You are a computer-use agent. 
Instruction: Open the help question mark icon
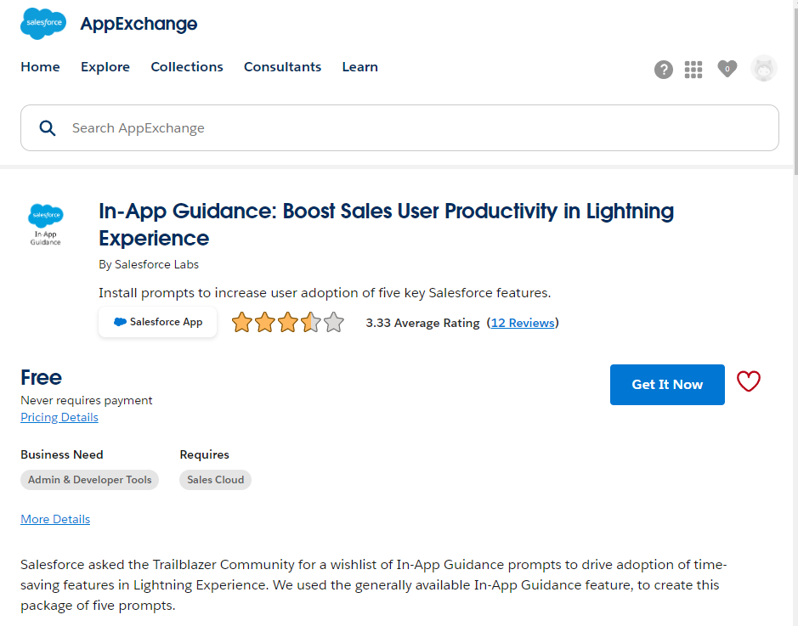pyautogui.click(x=663, y=69)
